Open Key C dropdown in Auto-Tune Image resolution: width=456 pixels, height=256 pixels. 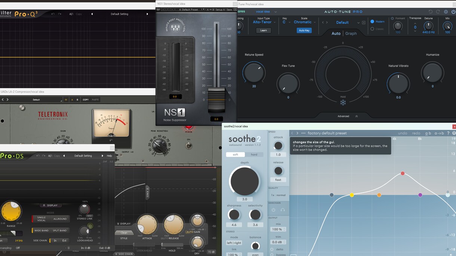tap(286, 22)
